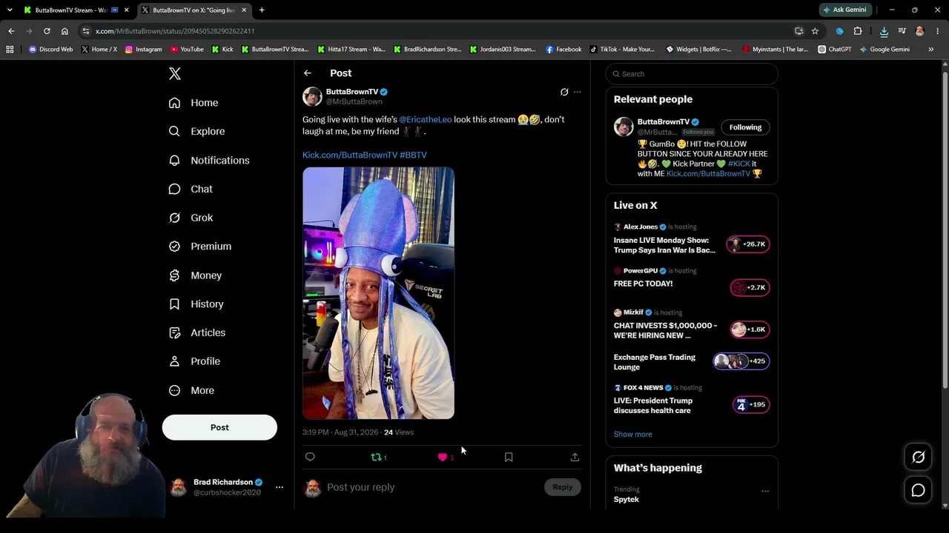Viewport: 949px width, 533px height.
Task: Open the account menu next to Brad Richardson
Action: pos(280,487)
